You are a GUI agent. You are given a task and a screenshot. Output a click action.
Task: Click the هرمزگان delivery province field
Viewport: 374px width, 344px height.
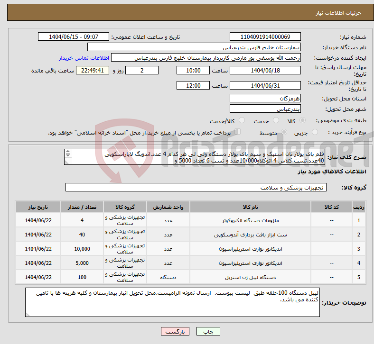[265, 98]
